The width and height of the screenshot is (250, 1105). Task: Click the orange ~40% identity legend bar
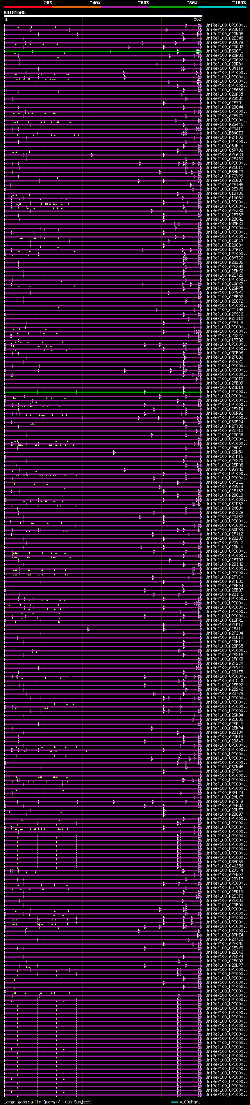coord(77,7)
